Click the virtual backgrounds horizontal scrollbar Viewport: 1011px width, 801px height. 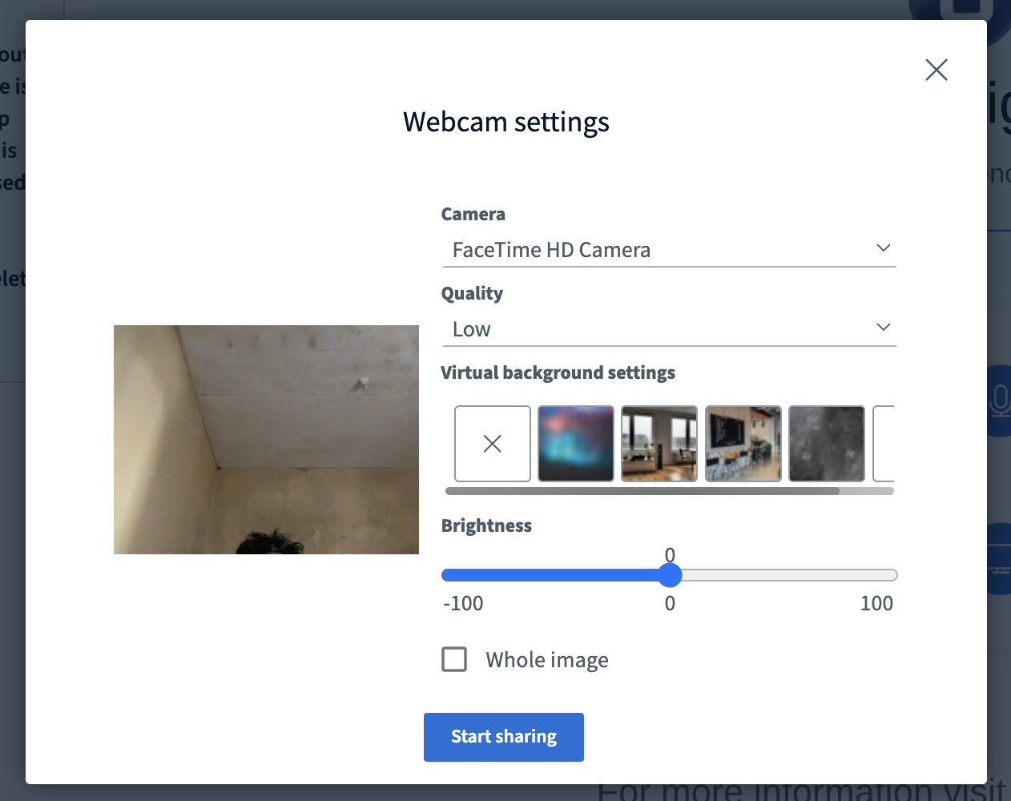coord(642,491)
